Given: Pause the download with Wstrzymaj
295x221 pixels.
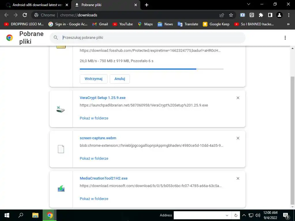Looking at the screenshot, I should [x=94, y=79].
